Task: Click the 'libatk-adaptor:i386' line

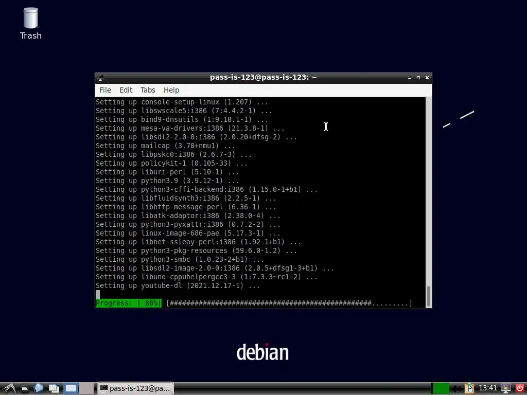Action: pos(188,216)
